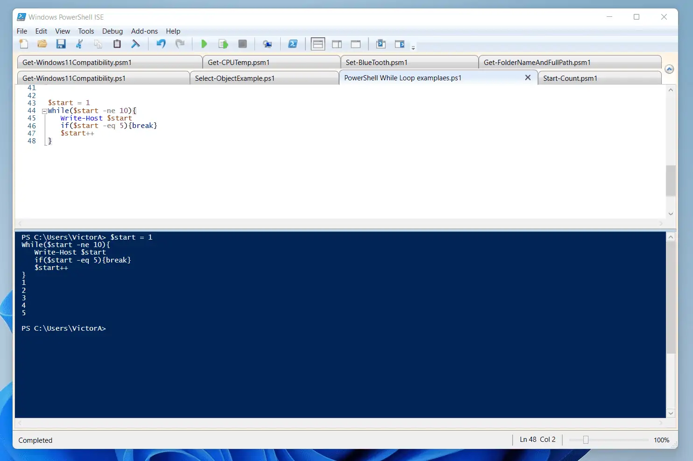Viewport: 693px width, 461px height.
Task: Close the PowerShell While Loop examplaes.ps1 tab
Action: pos(528,78)
